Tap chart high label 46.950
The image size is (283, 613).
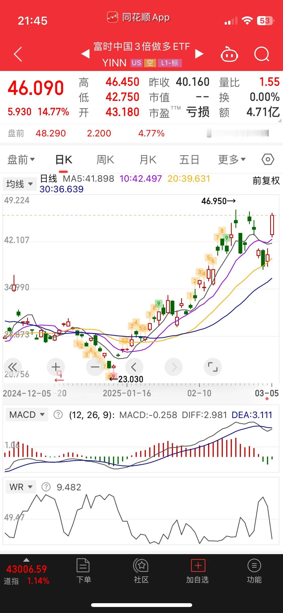(218, 201)
